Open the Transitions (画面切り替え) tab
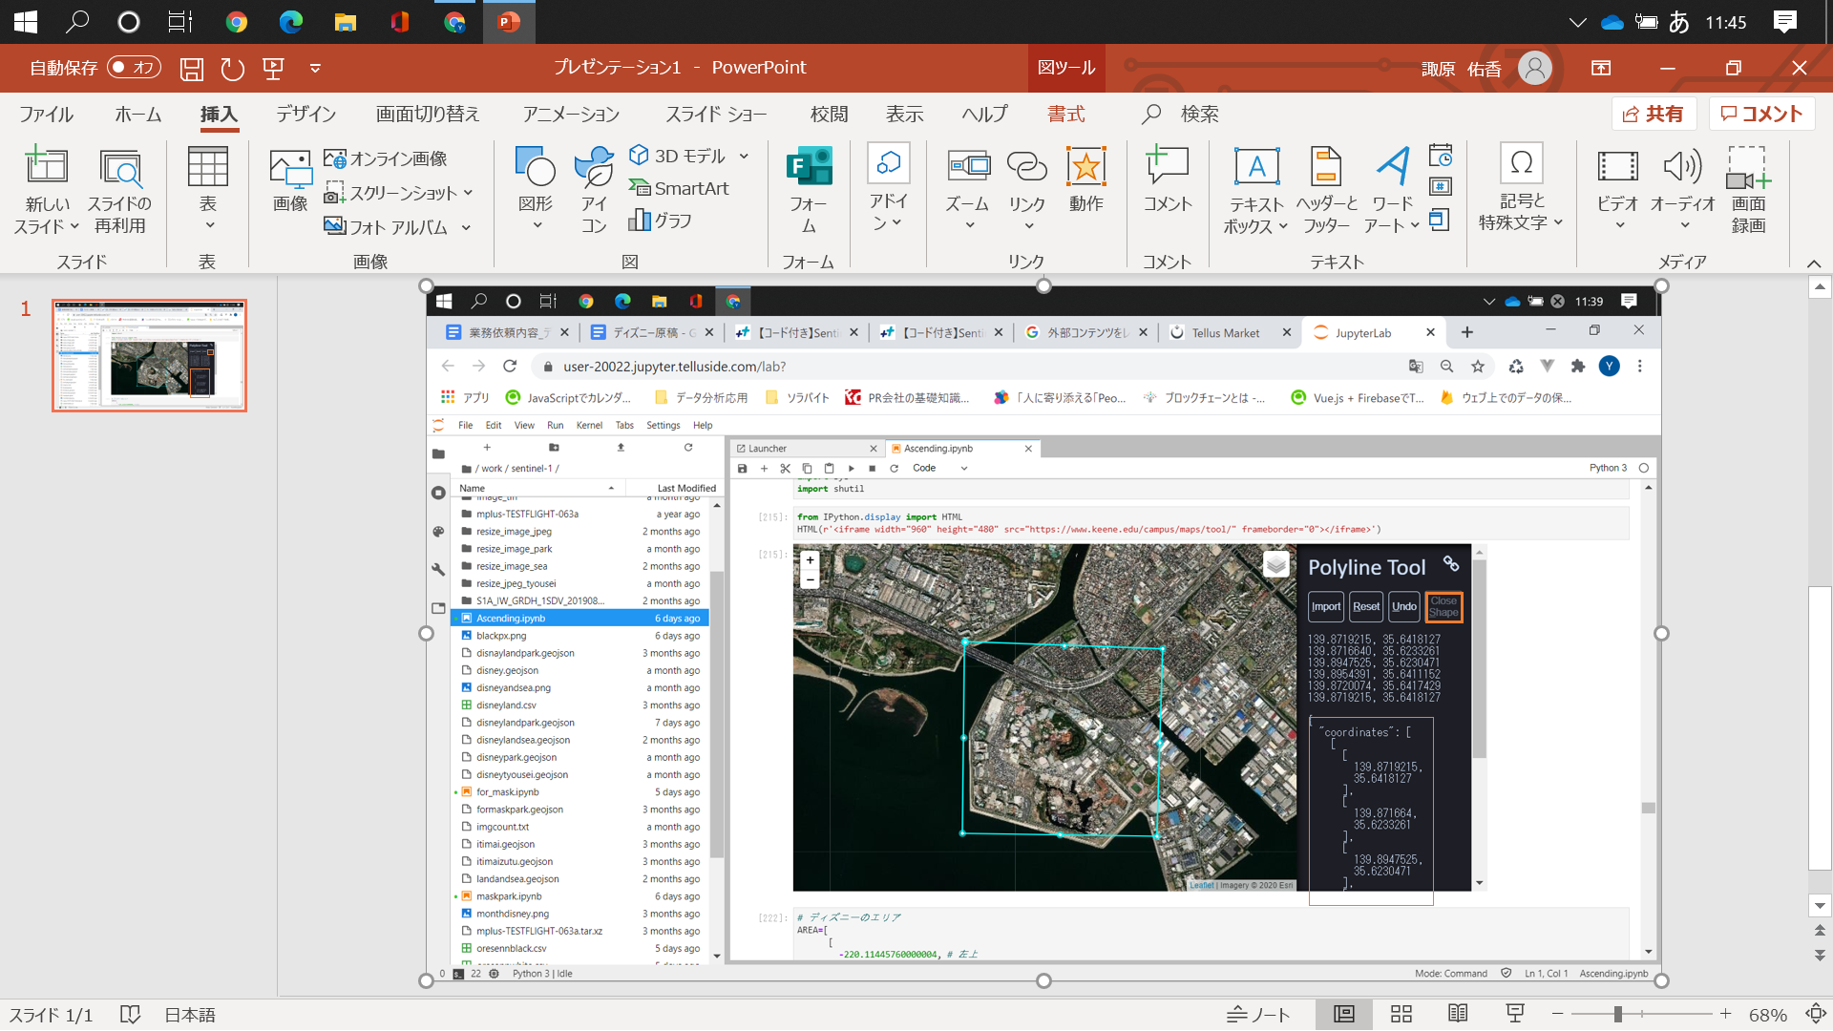 pyautogui.click(x=428, y=115)
